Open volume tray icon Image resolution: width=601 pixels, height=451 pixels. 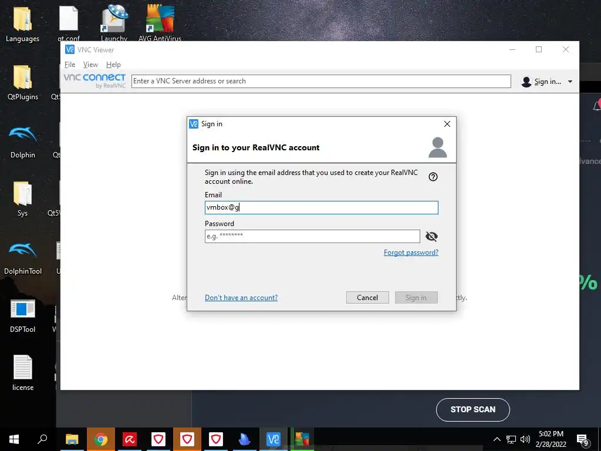coord(525,439)
